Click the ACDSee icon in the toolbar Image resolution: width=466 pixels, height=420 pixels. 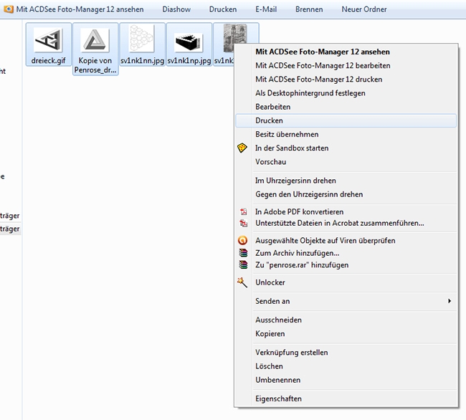coord(9,9)
